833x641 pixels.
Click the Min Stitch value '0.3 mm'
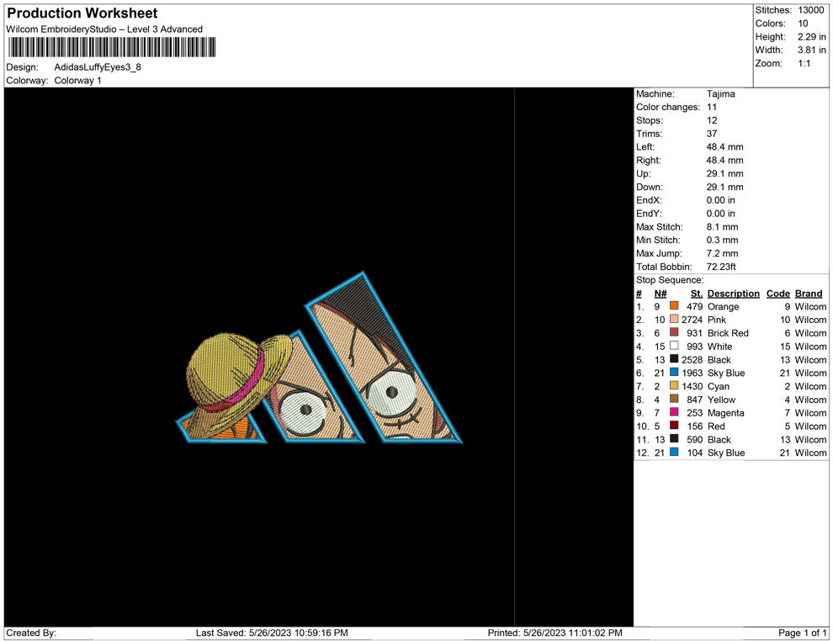(x=722, y=240)
